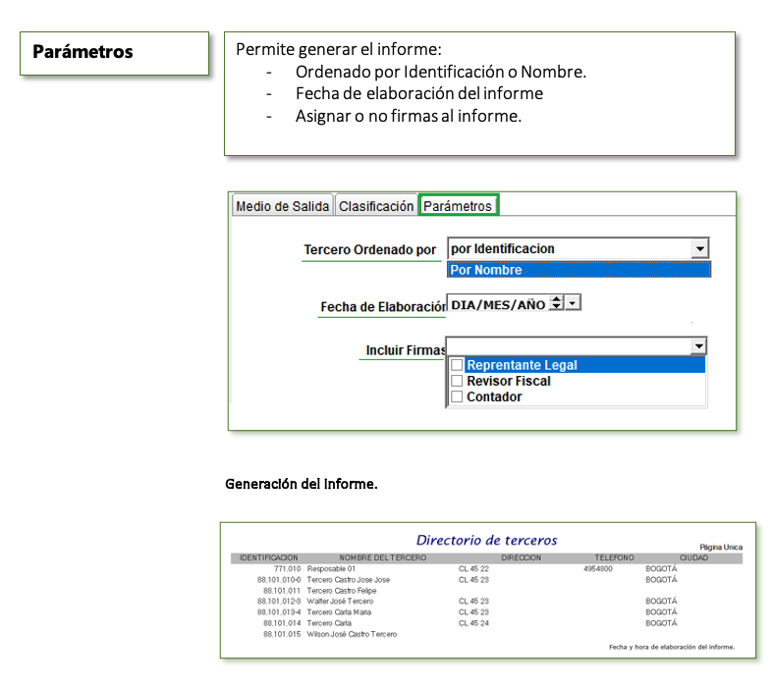The height and width of the screenshot is (685, 772).
Task: Click the date spinner arrows
Action: (556, 302)
